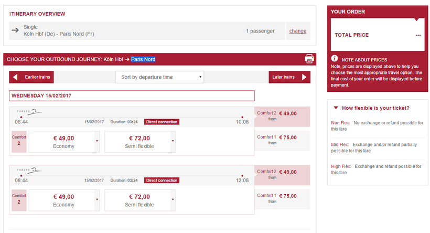This screenshot has height=233, width=430.
Task: Open the Sort by departure time dropdown
Action: (x=159, y=77)
